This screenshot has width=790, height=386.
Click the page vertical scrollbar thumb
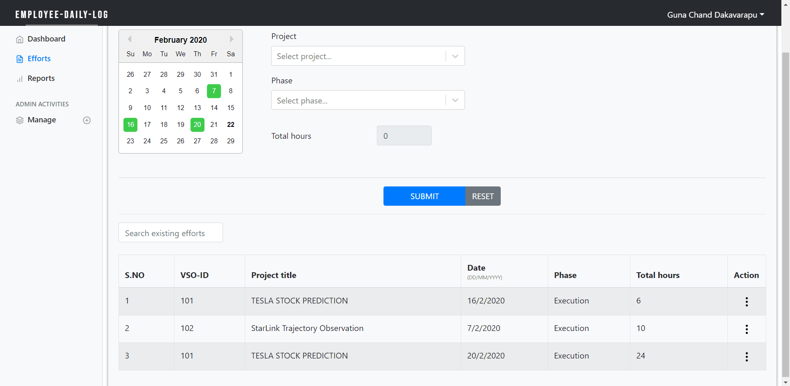pos(785,214)
